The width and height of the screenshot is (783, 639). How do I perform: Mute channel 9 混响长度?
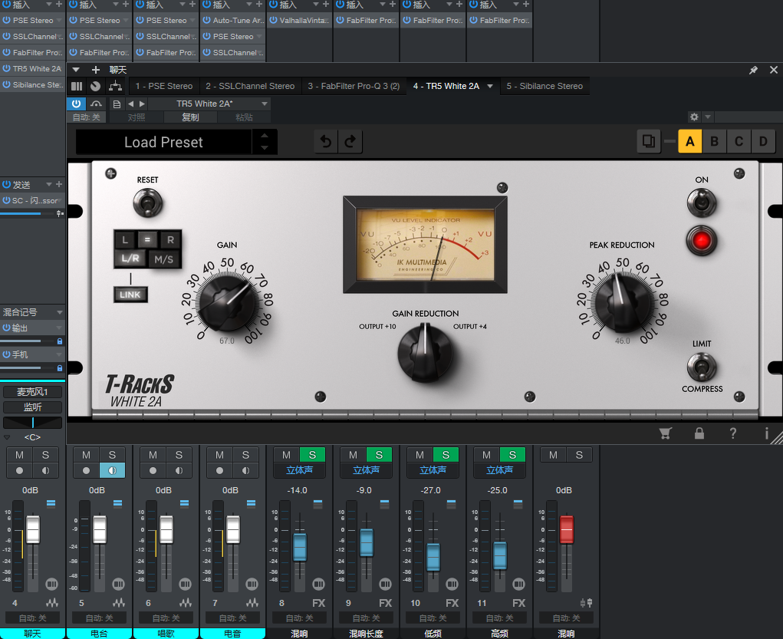353,455
